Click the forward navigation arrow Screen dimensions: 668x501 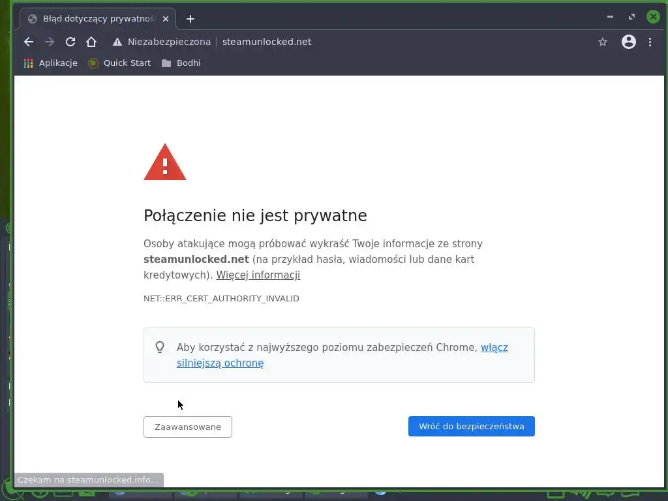click(x=50, y=42)
